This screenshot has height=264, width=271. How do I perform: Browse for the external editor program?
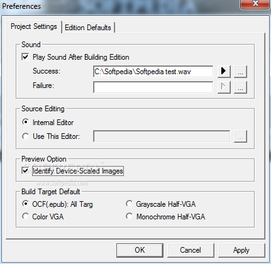point(240,136)
